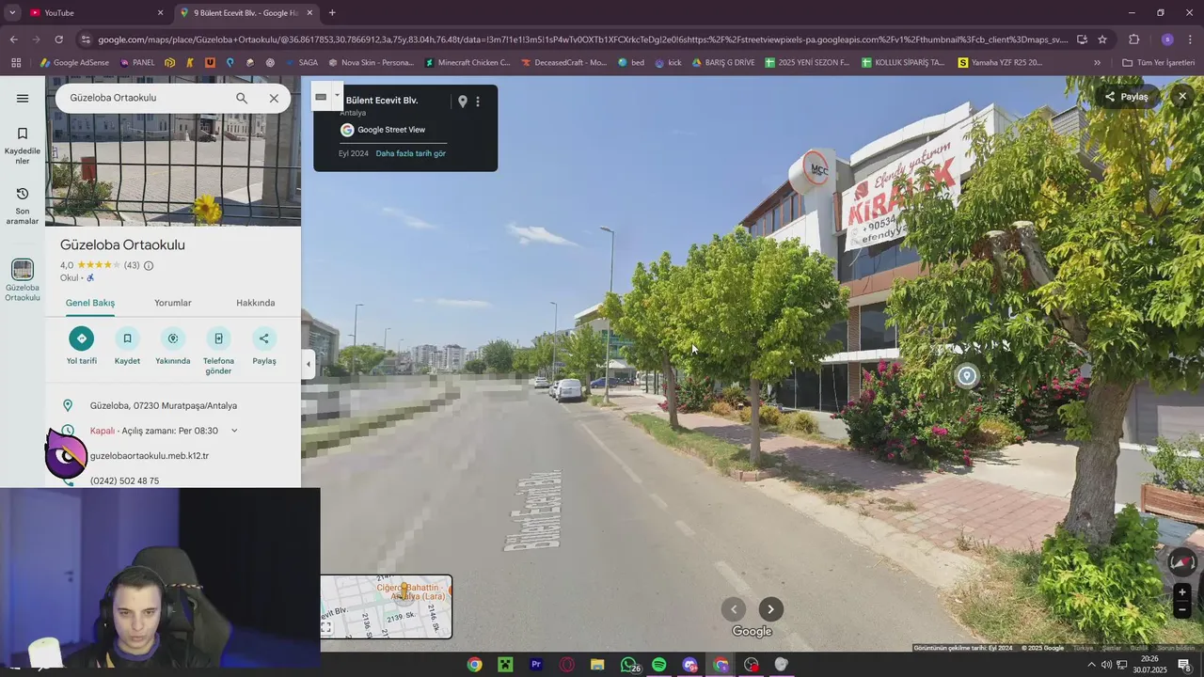This screenshot has height=677, width=1204.
Task: Click the Paylaş icon in place panel
Action: point(264,338)
